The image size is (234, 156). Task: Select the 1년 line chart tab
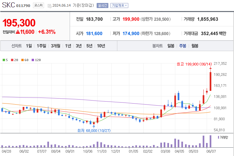[68, 46]
